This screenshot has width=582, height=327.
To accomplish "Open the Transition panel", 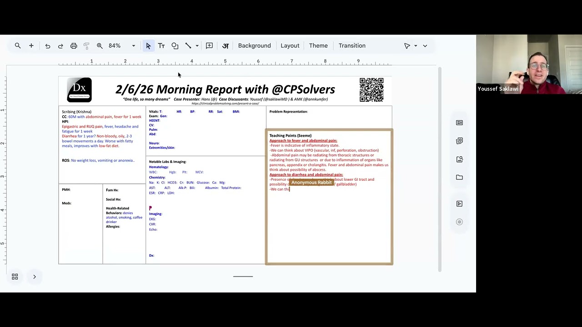I will [x=352, y=46].
